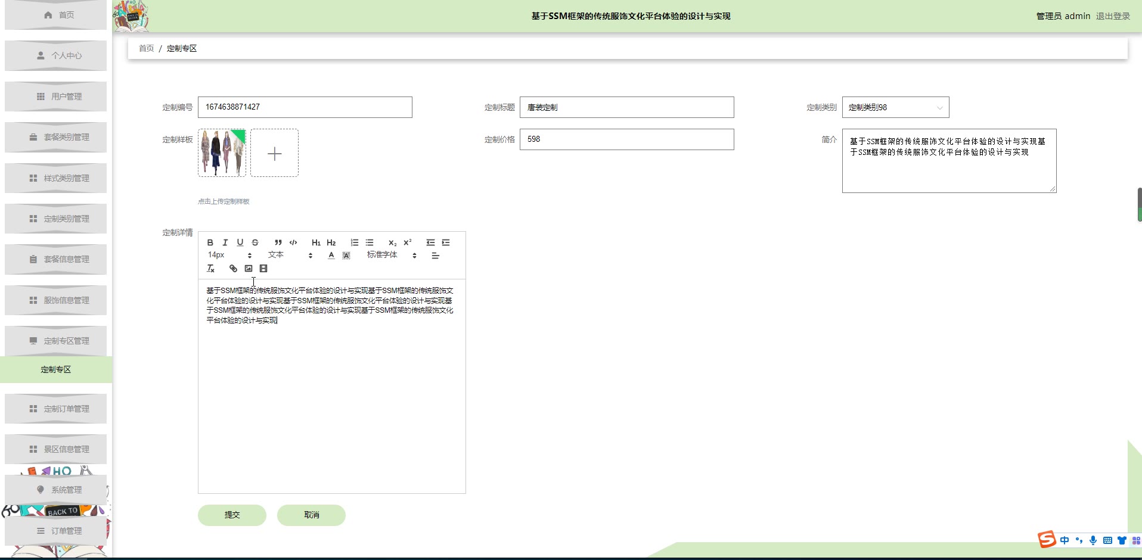The height and width of the screenshot is (560, 1142).
Task: Apply Heading 1 style
Action: [316, 242]
